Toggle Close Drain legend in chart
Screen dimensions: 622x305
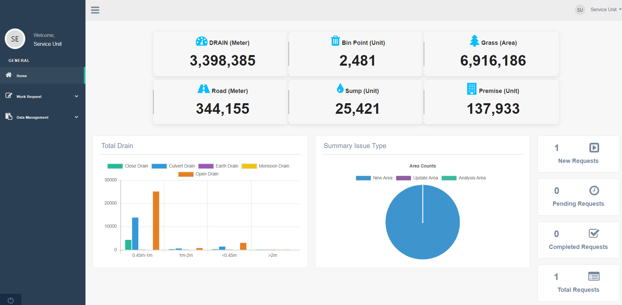[x=128, y=166]
